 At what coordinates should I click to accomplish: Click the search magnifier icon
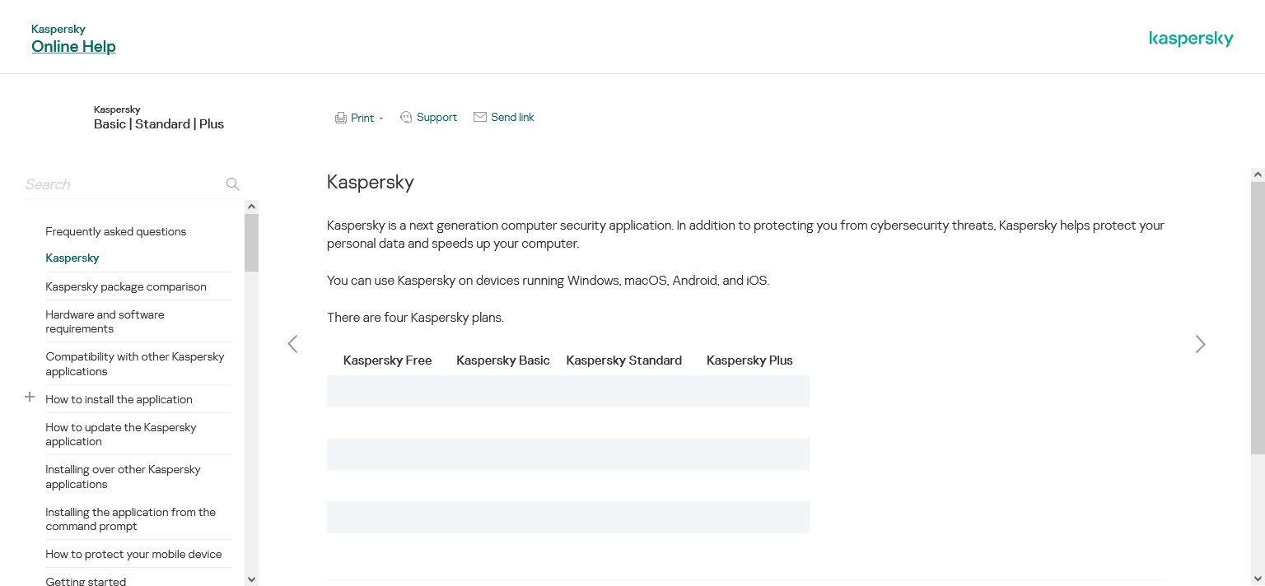pos(233,184)
